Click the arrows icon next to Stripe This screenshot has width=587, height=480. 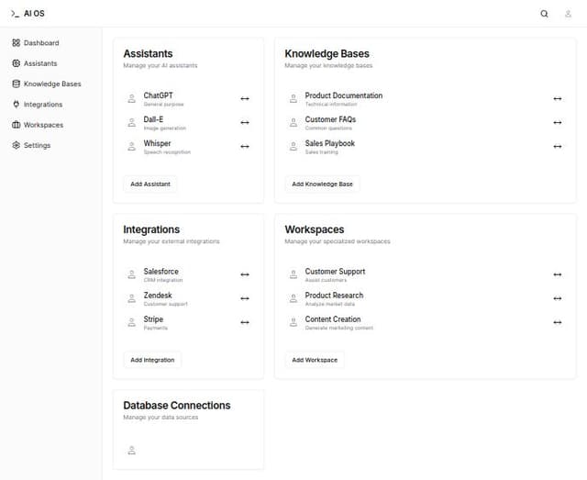(245, 322)
